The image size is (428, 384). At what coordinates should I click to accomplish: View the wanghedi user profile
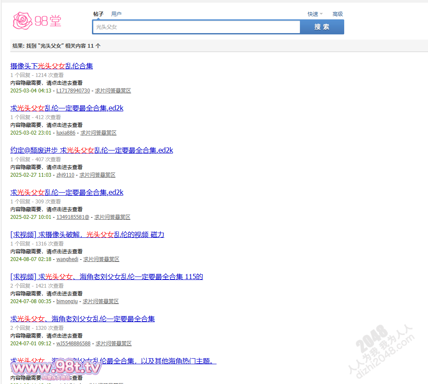pos(67,259)
